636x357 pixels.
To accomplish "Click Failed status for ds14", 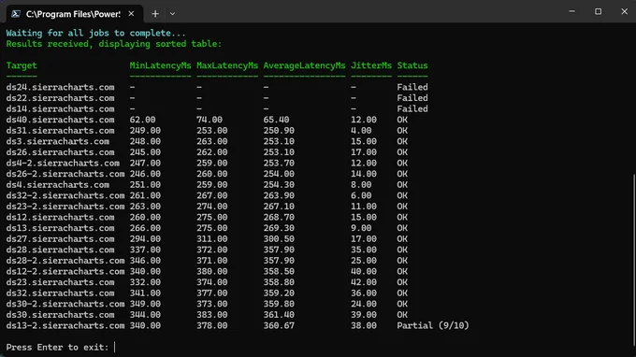I will 412,109.
